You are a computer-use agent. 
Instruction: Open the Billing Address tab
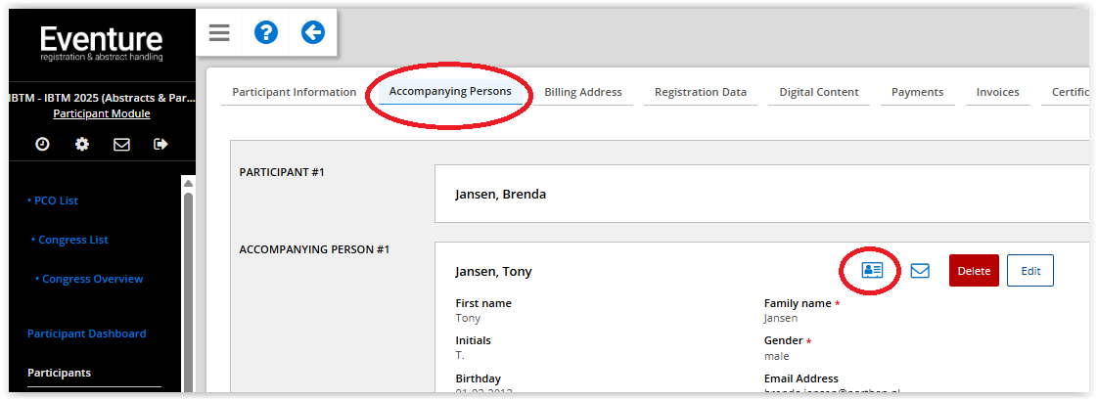pos(583,92)
